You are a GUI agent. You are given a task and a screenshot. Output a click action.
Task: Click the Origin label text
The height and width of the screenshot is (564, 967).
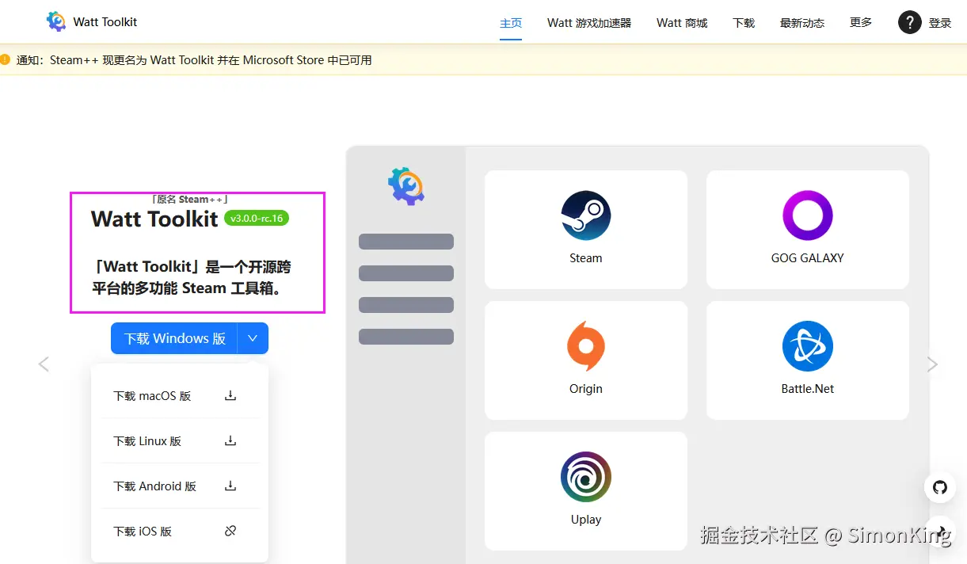(586, 389)
